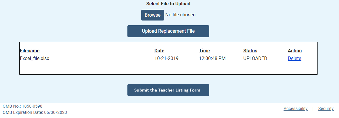This screenshot has height=118, width=339.
Task: Delete the uploaded Excel_file.xlsx
Action: [x=295, y=58]
